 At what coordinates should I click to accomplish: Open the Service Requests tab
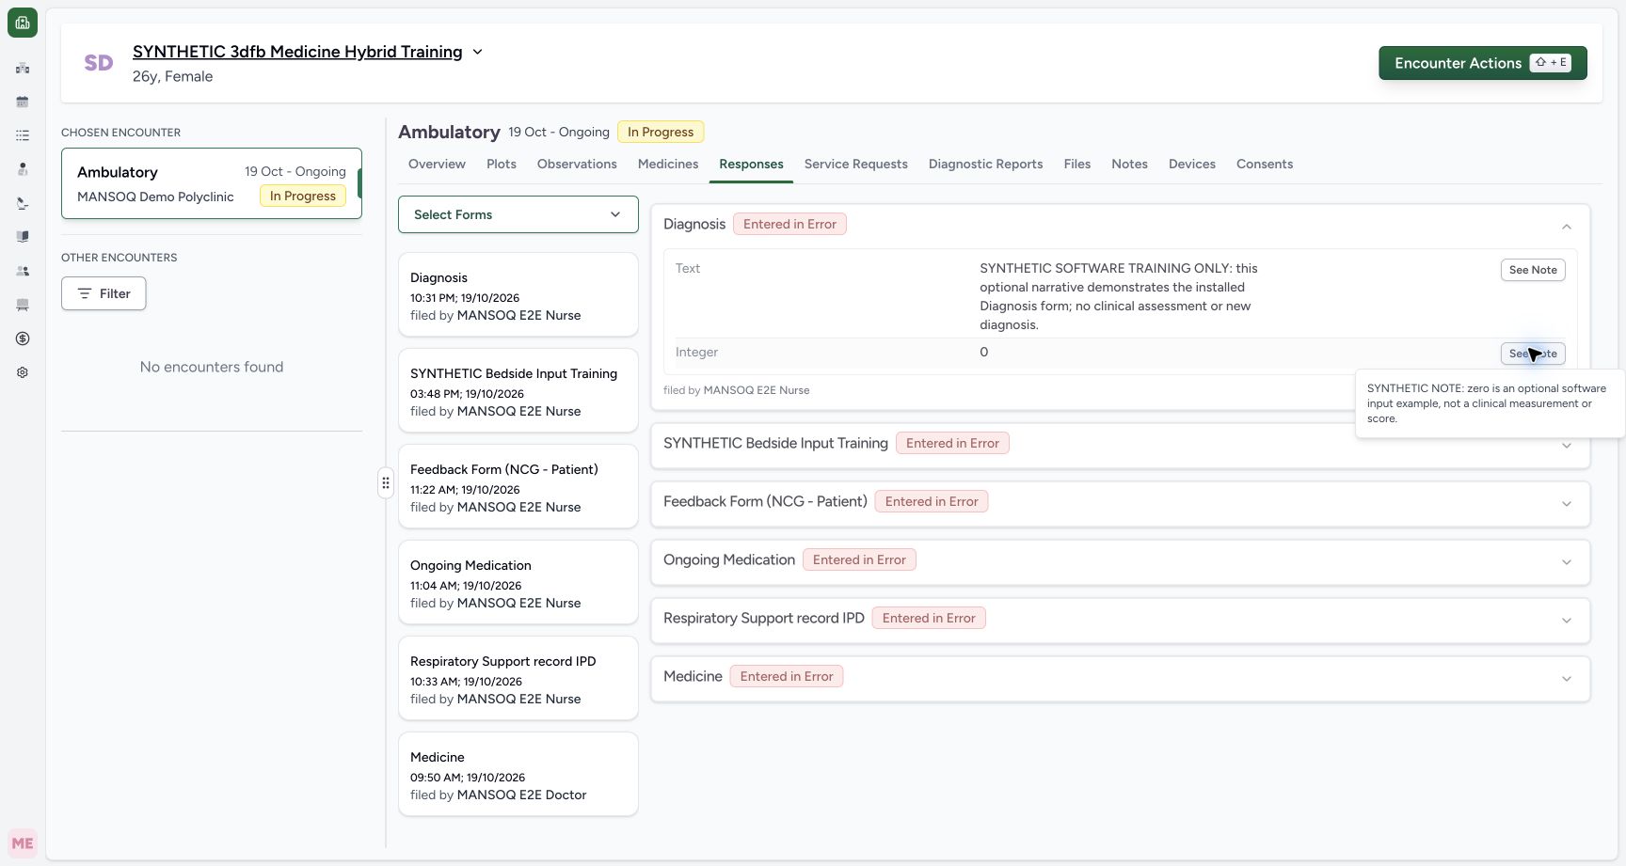click(856, 164)
